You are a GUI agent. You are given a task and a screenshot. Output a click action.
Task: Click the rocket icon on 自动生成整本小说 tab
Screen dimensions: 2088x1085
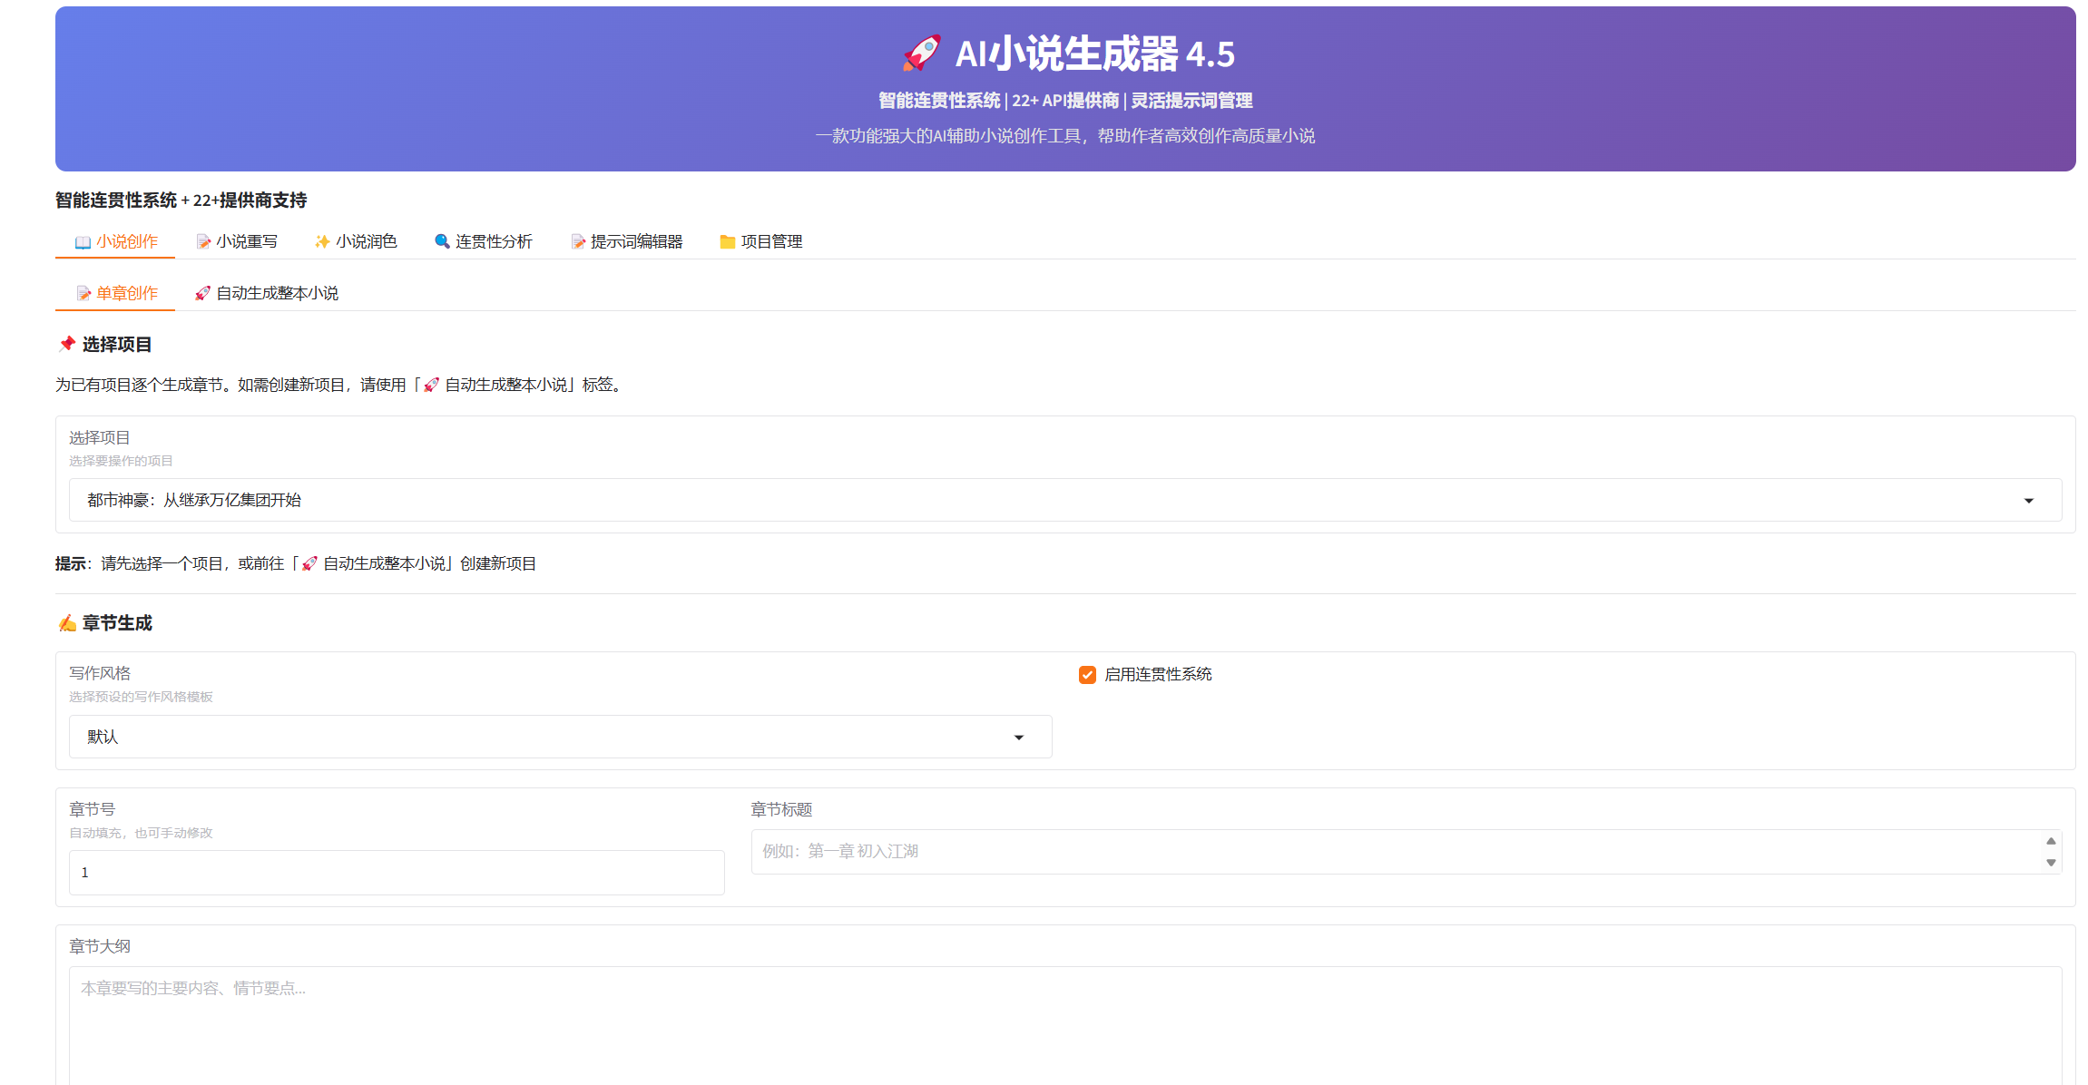[x=203, y=292]
